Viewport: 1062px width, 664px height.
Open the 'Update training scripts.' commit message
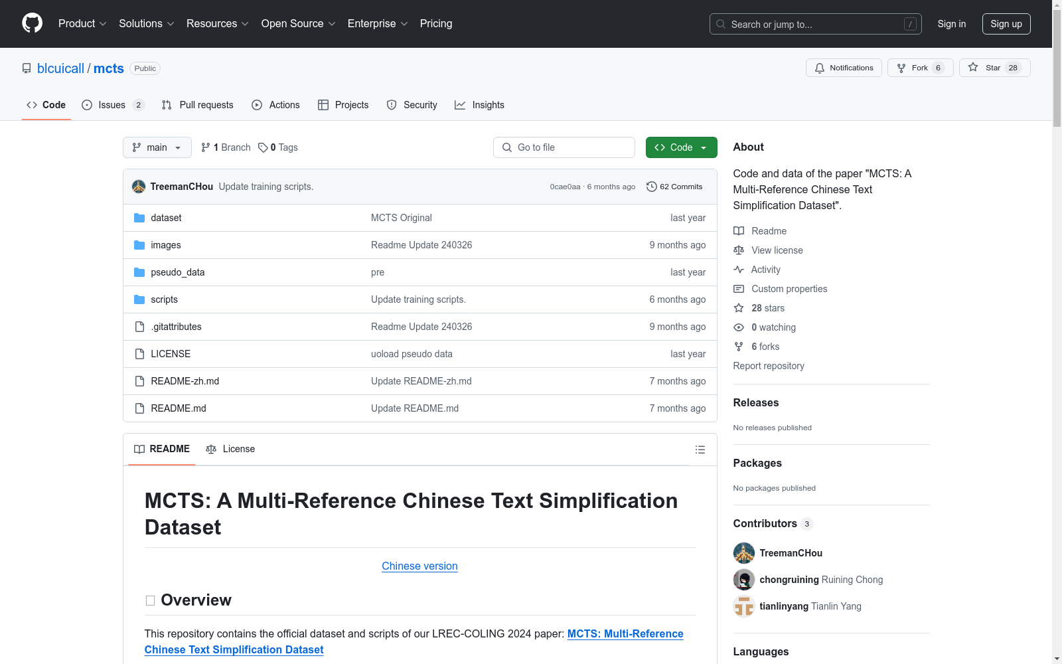265,187
